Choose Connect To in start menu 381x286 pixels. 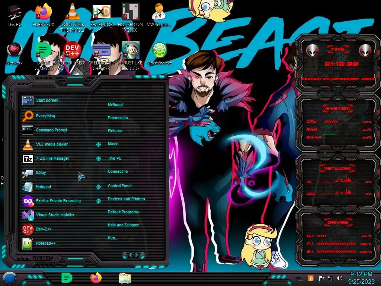pyautogui.click(x=118, y=171)
